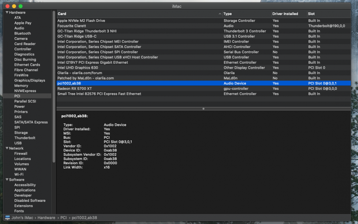Open Diagnostics in the sidebar

coord(24,54)
